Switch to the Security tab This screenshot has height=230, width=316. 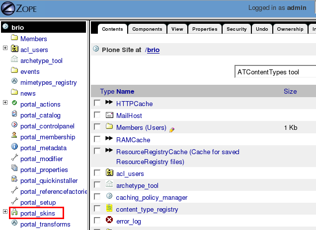click(x=236, y=29)
